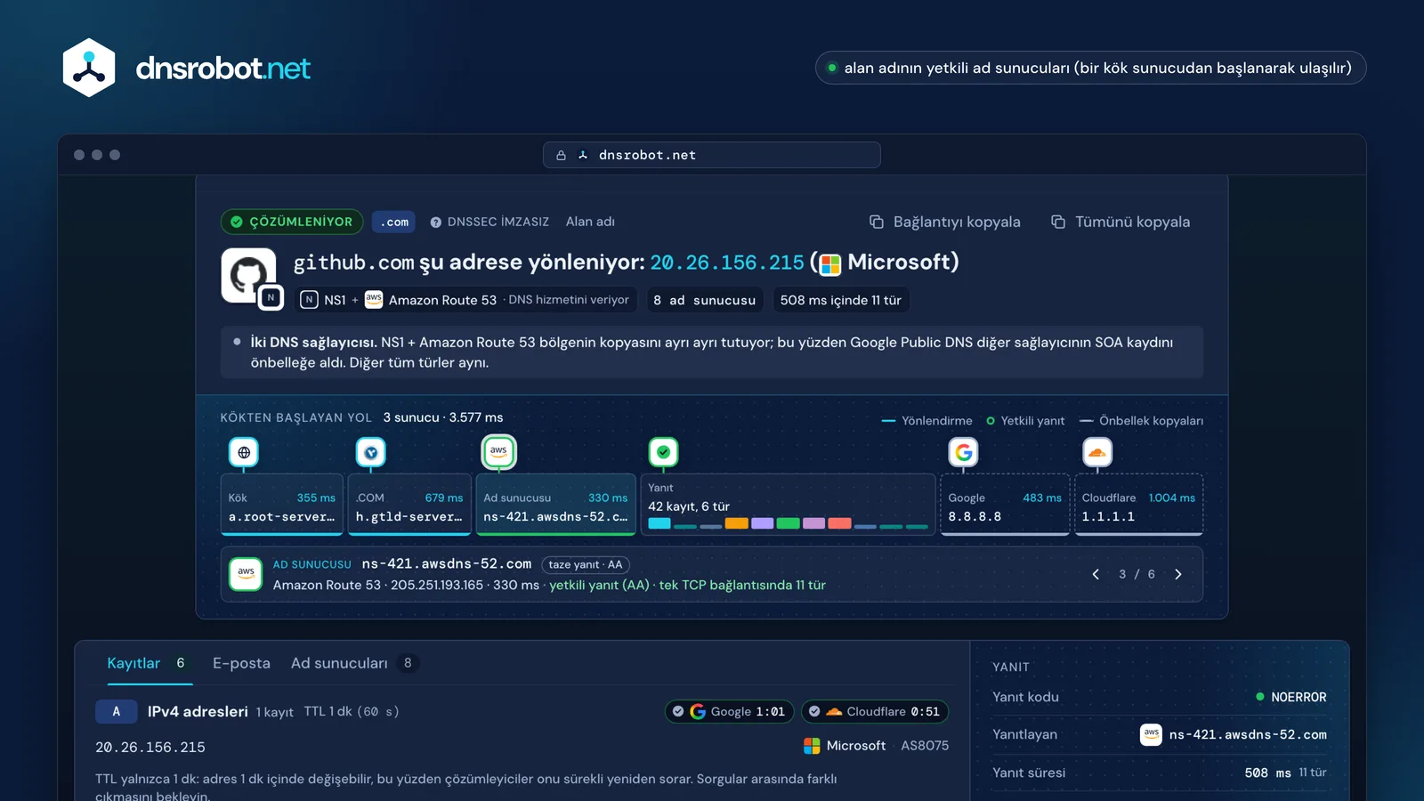
Task: Click the orange record-type bar segment
Action: [736, 523]
